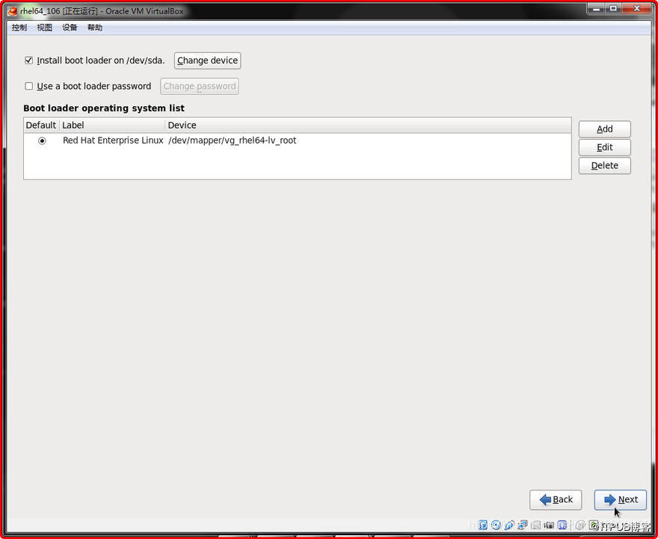The image size is (658, 539).
Task: Click the Change device button
Action: pos(207,61)
